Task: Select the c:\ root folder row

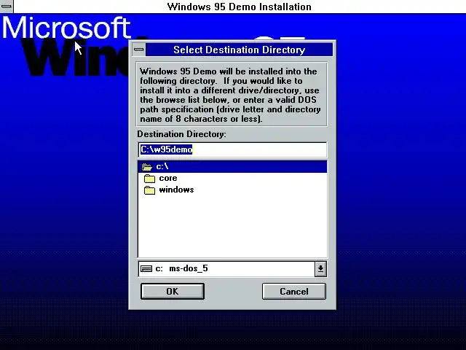Action: click(232, 167)
